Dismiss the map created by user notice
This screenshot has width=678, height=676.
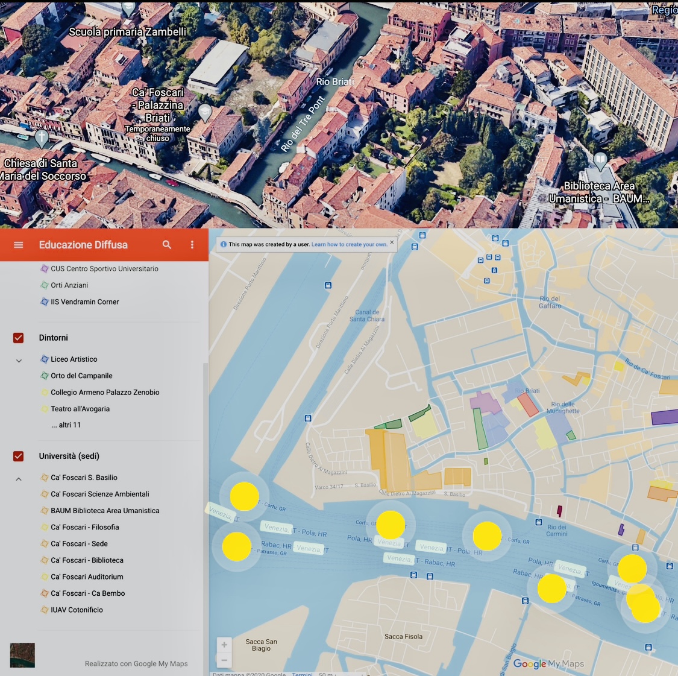click(x=392, y=242)
